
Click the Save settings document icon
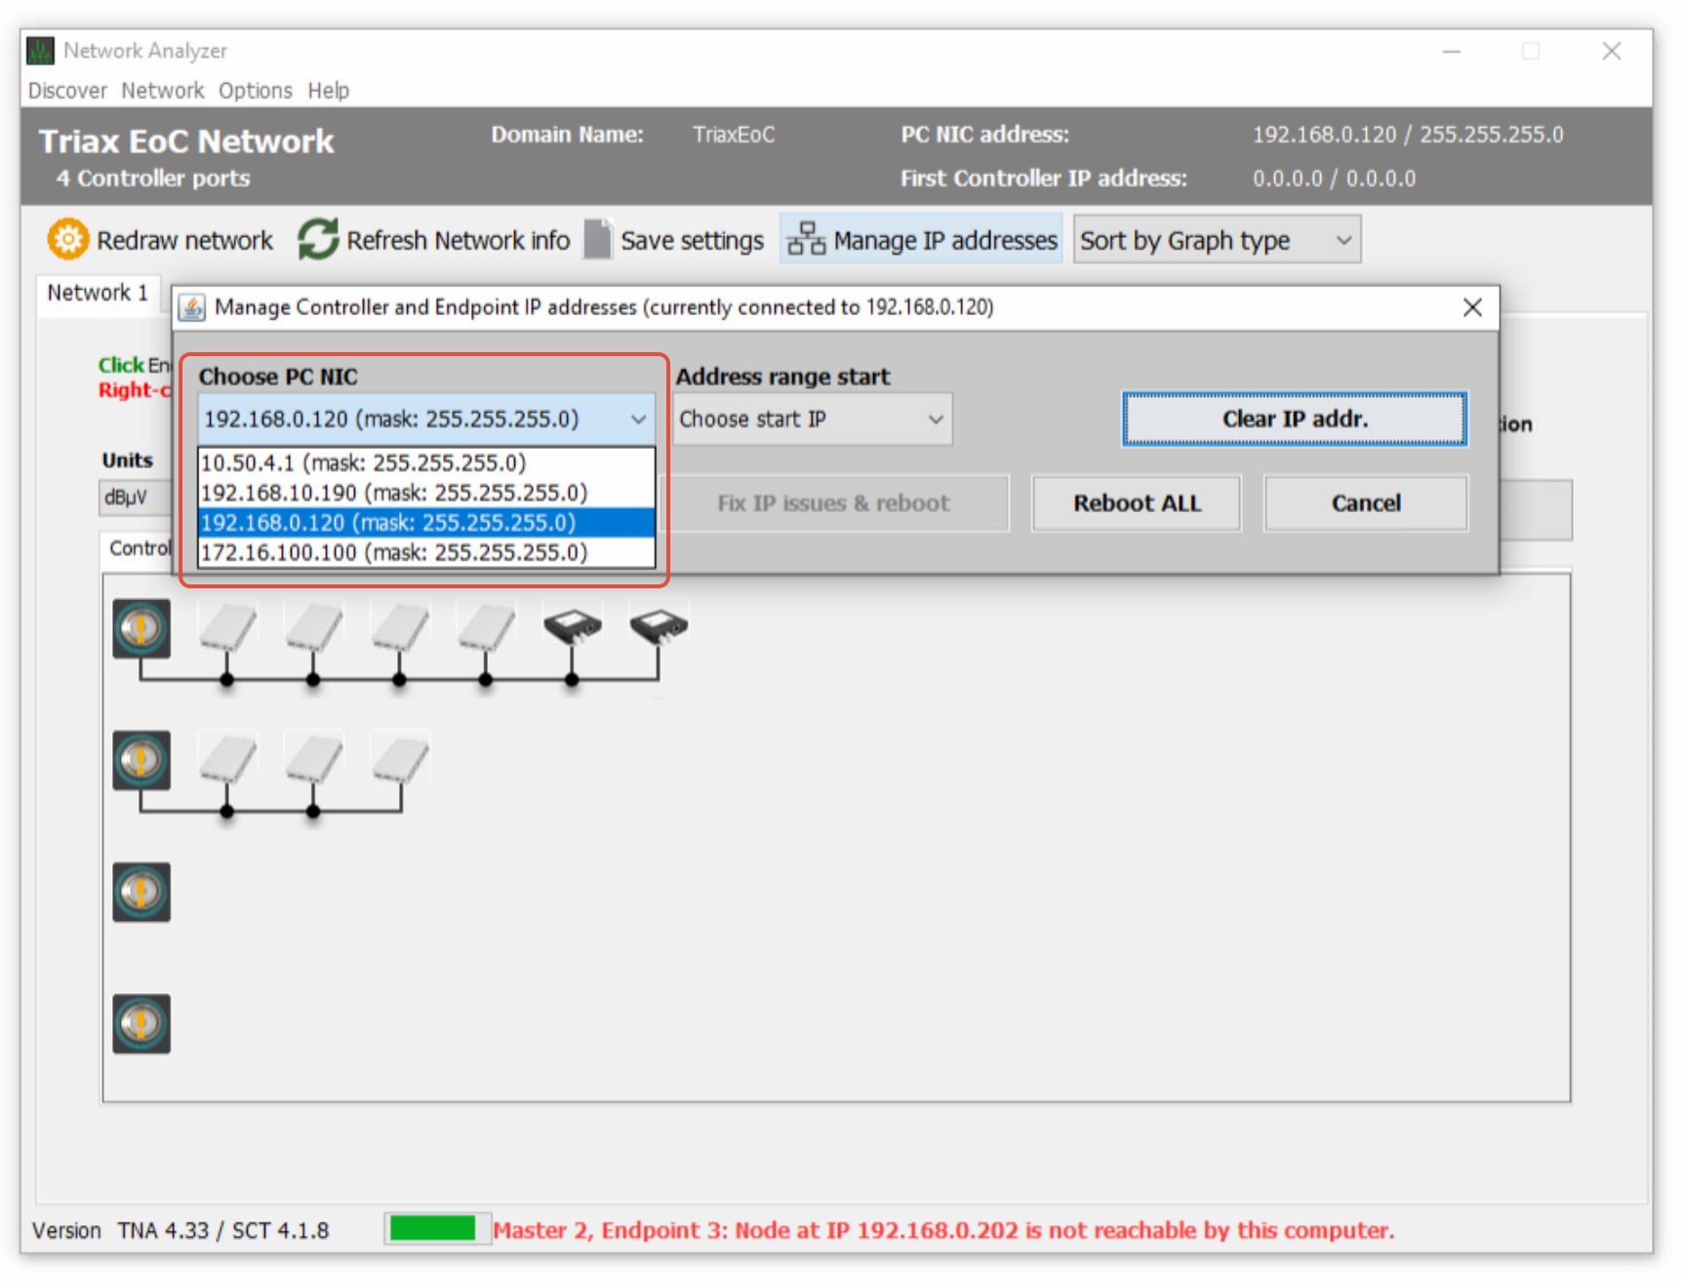click(597, 239)
